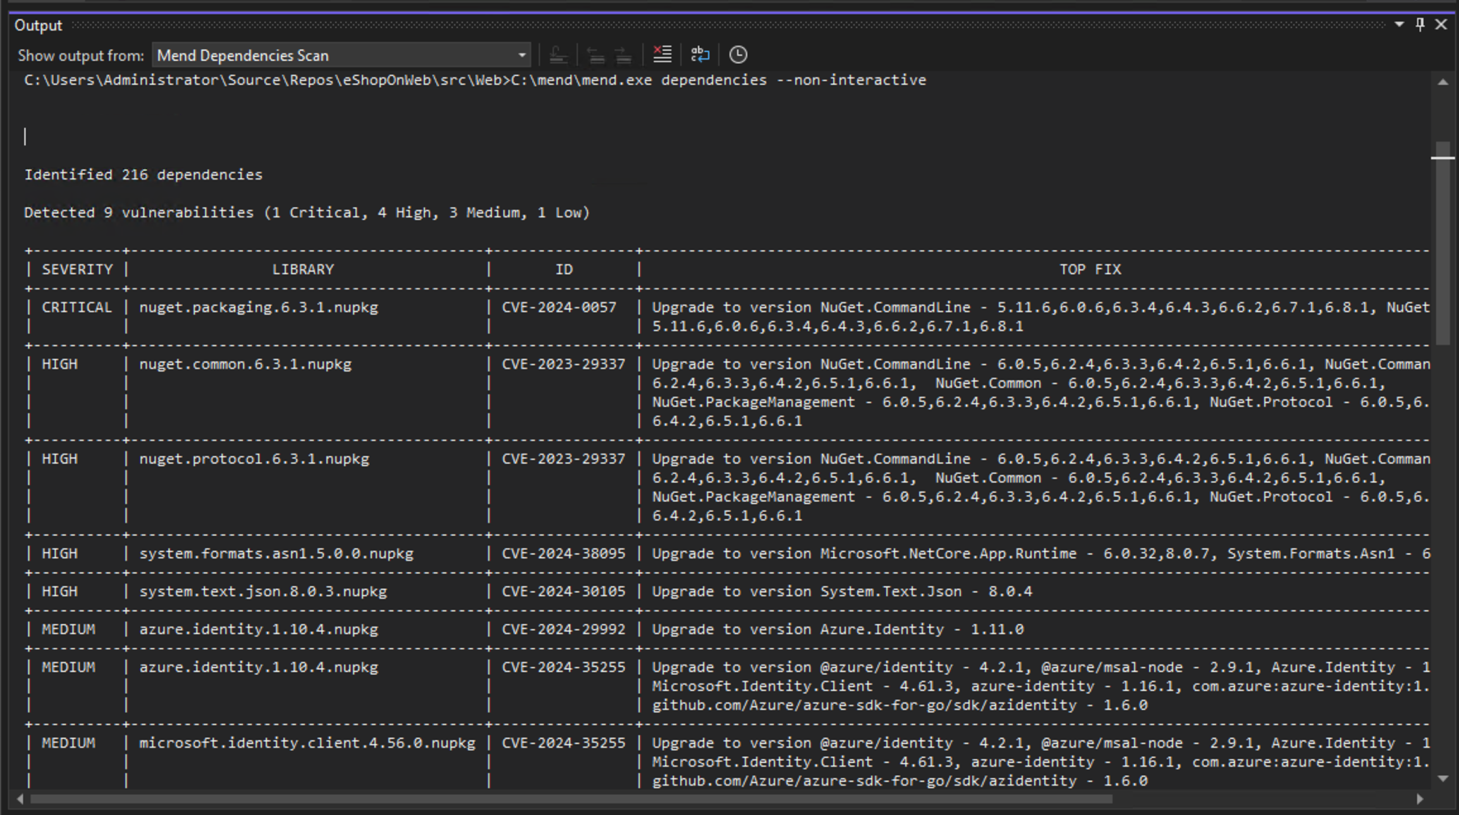
Task: Click the Output panel title
Action: coord(38,25)
